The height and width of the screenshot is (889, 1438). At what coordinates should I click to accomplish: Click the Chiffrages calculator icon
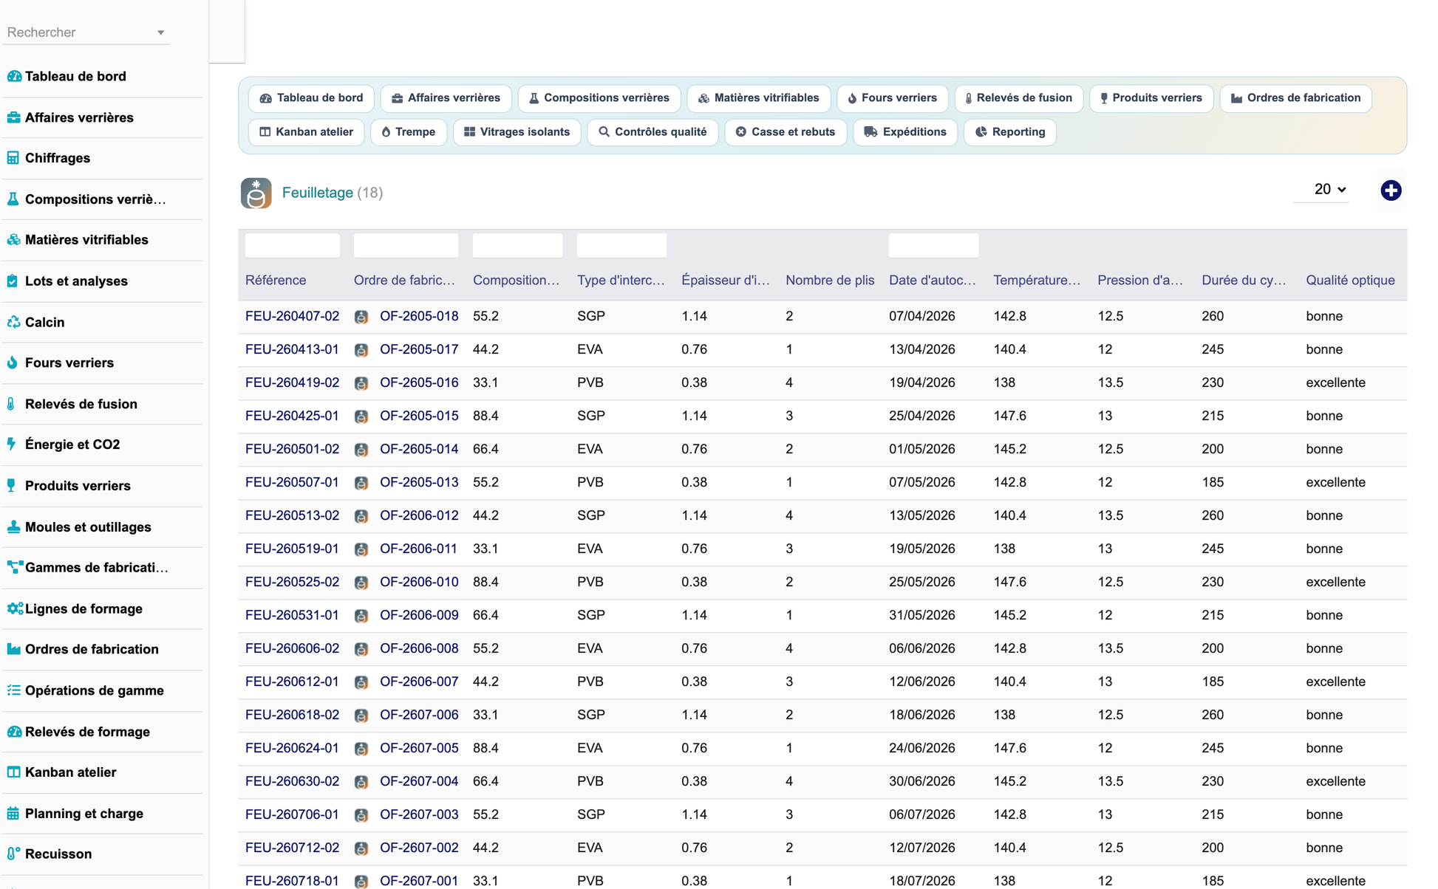[x=13, y=158]
